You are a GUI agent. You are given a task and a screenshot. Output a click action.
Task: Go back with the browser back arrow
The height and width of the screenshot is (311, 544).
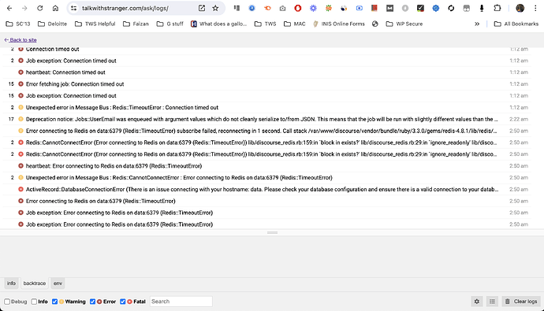pos(9,8)
